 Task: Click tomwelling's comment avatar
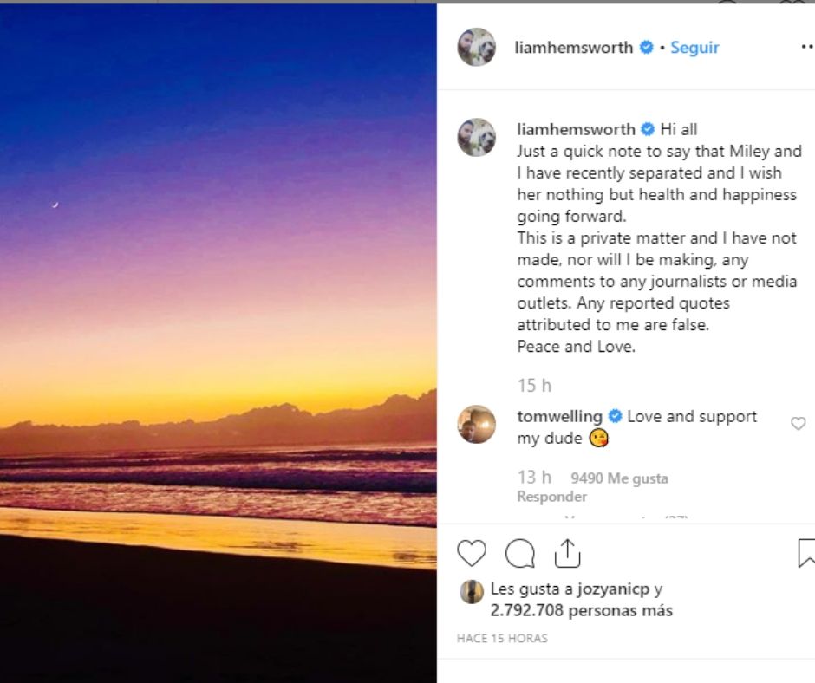tap(477, 424)
